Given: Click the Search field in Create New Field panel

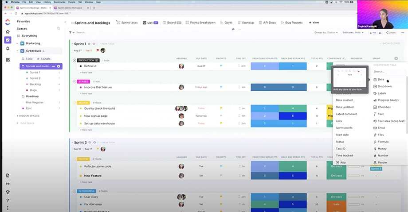Looking at the screenshot, I should [x=388, y=71].
